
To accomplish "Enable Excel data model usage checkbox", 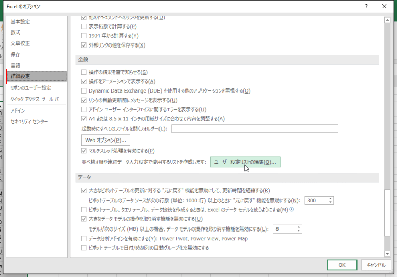I will (84, 209).
